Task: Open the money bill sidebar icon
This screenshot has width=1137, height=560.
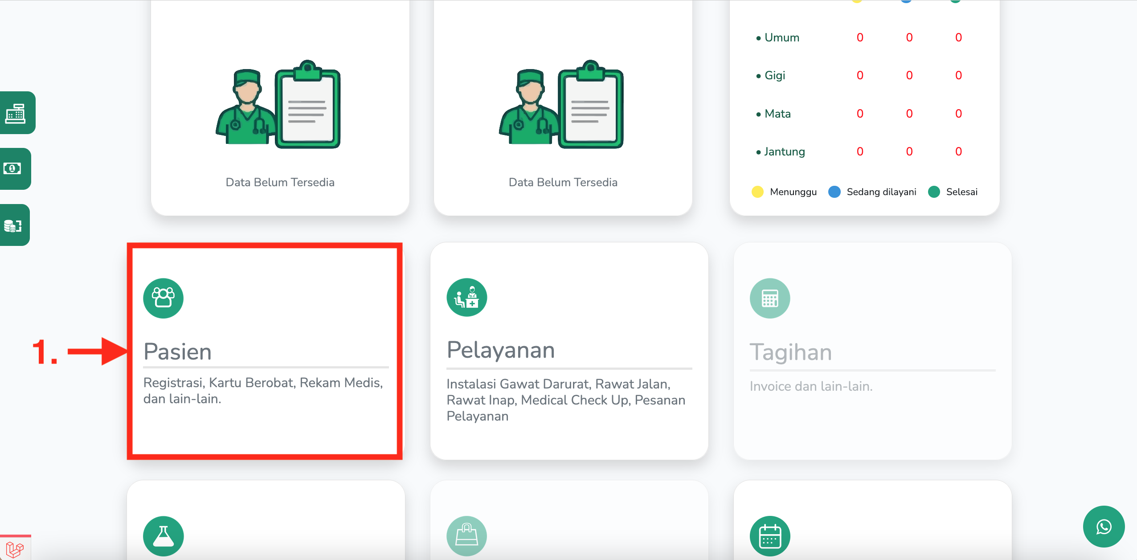Action: pyautogui.click(x=12, y=168)
